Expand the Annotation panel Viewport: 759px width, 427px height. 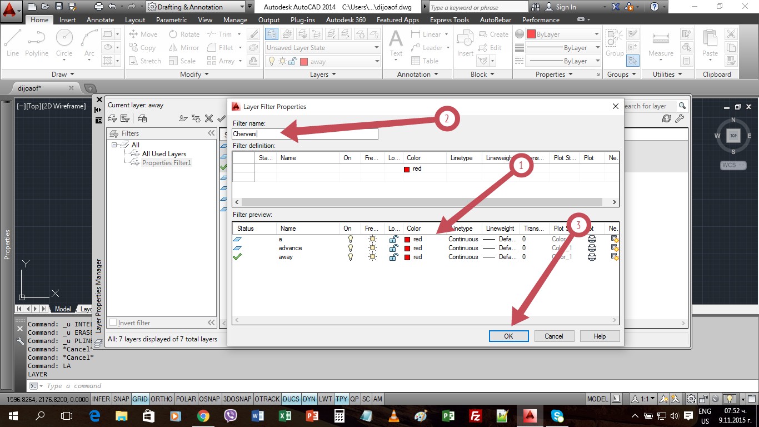coord(418,75)
